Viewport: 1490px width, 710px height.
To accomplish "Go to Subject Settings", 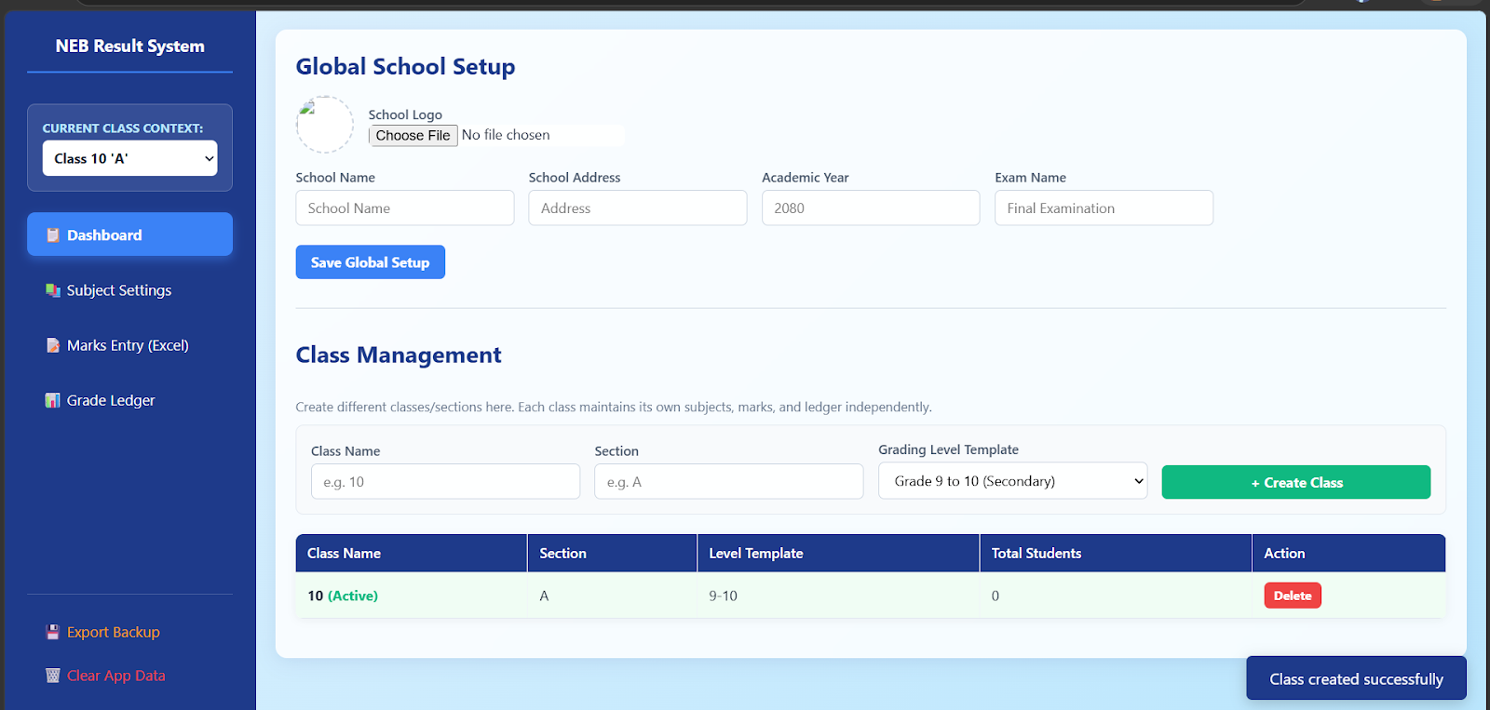I will (x=129, y=290).
